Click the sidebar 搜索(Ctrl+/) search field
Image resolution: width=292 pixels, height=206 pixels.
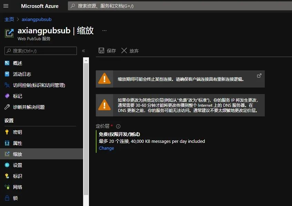click(x=40, y=50)
